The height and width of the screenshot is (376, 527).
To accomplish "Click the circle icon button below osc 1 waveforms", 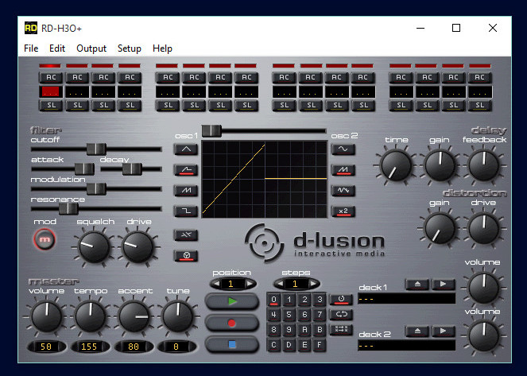I will click(186, 256).
